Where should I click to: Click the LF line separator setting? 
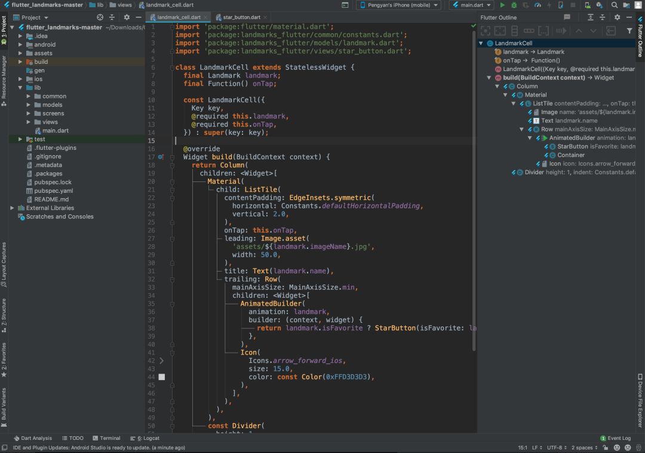pos(537,448)
